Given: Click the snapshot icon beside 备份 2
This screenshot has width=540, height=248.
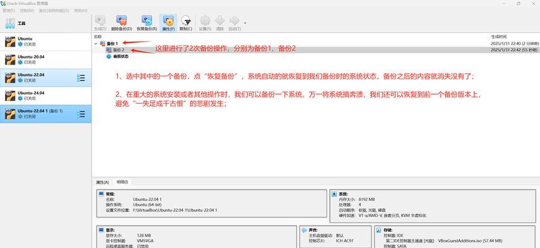Looking at the screenshot, I should pos(109,50).
